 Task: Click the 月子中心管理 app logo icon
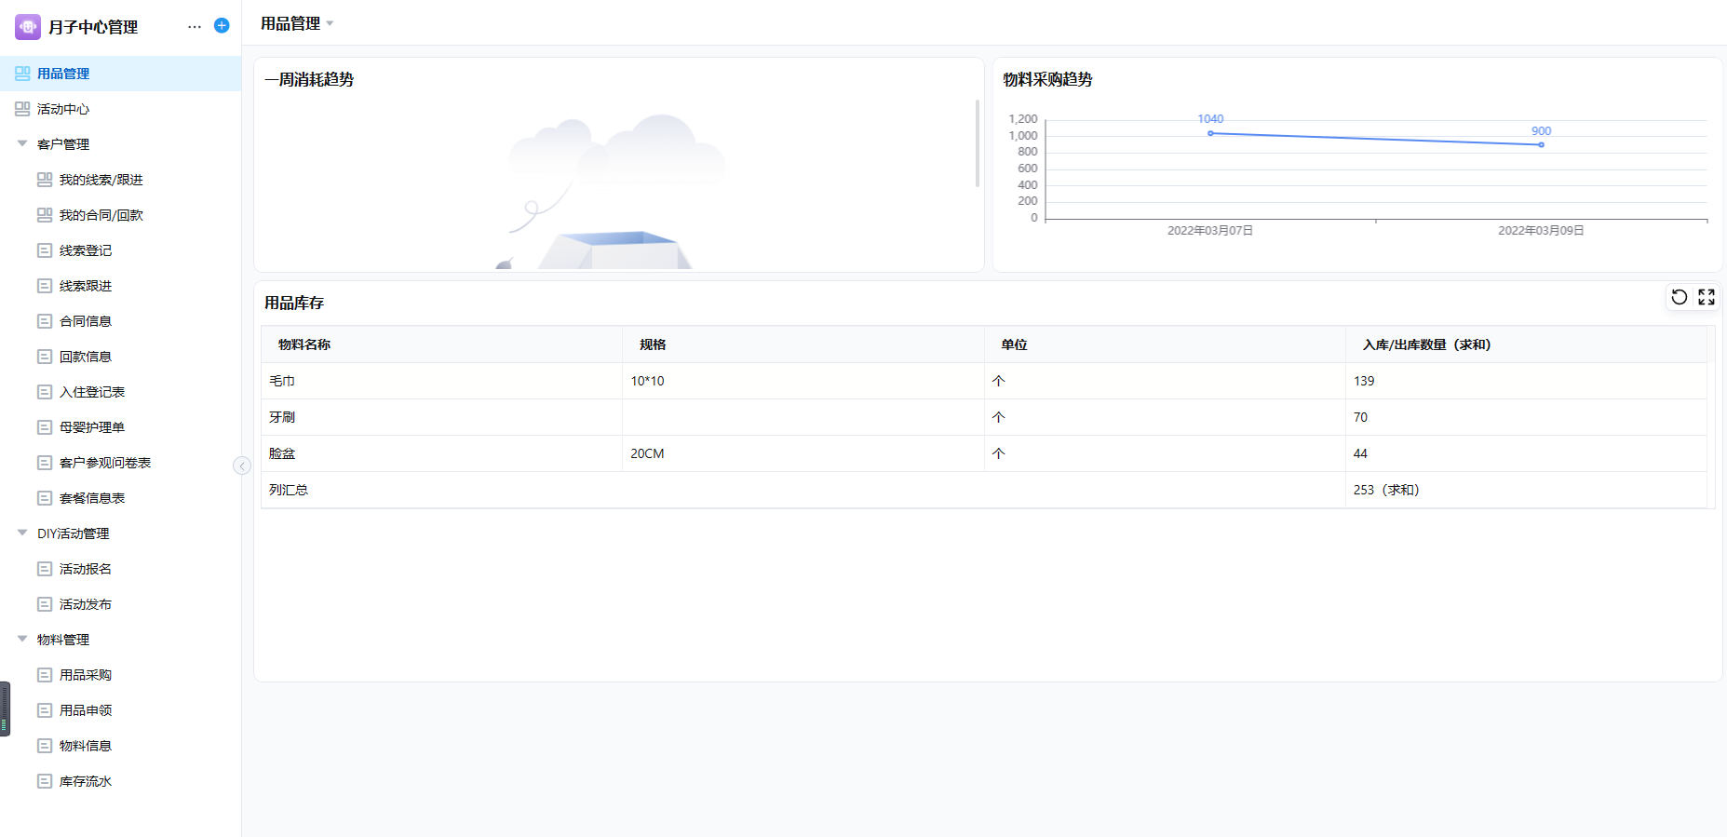coord(28,27)
